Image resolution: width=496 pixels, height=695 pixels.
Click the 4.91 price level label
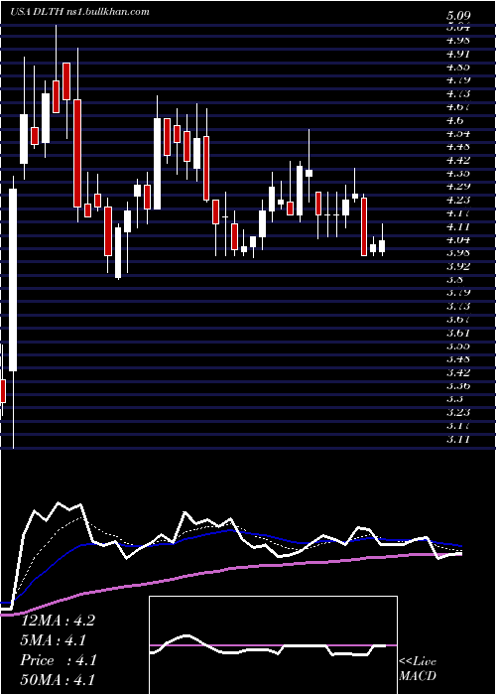[x=458, y=54]
